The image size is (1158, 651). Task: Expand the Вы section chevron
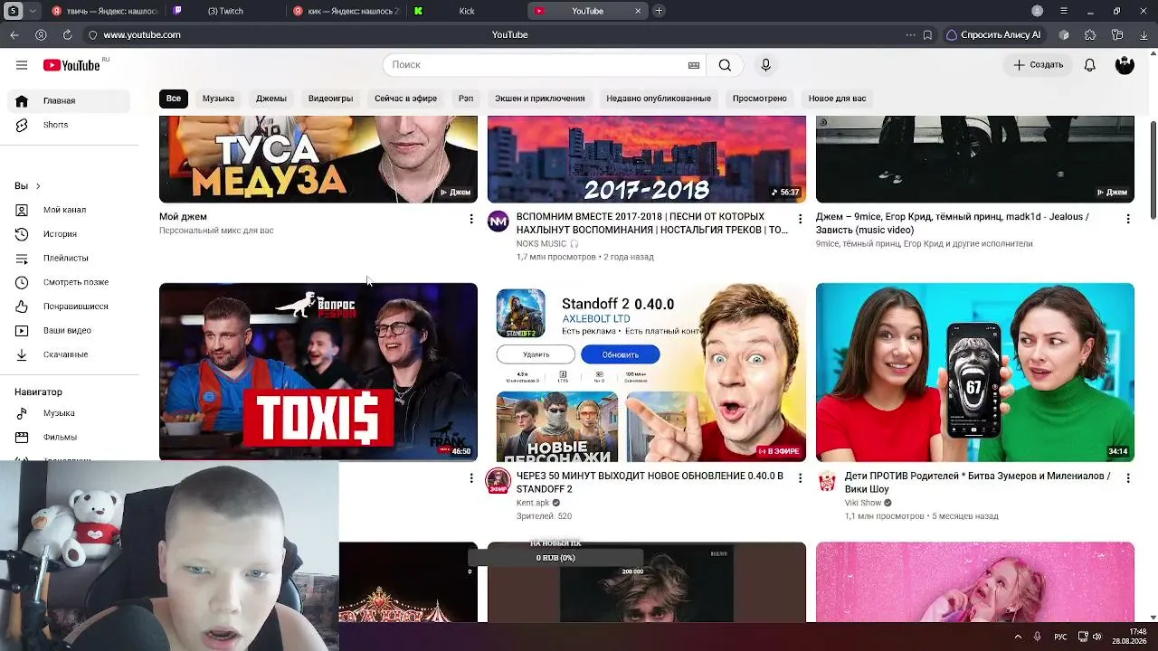(x=38, y=186)
